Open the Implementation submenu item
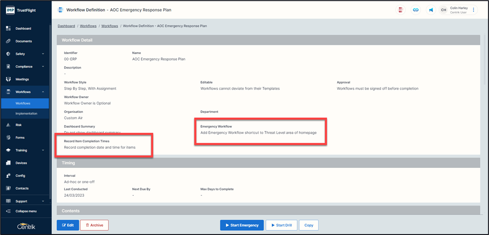 tap(26, 113)
